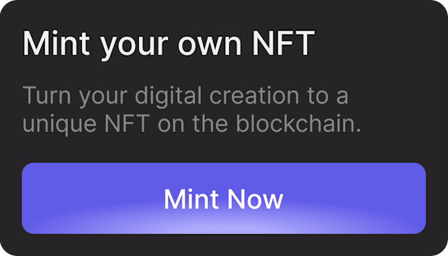Select the "Mint your own NFT" heading
The width and height of the screenshot is (448, 256).
click(x=169, y=44)
